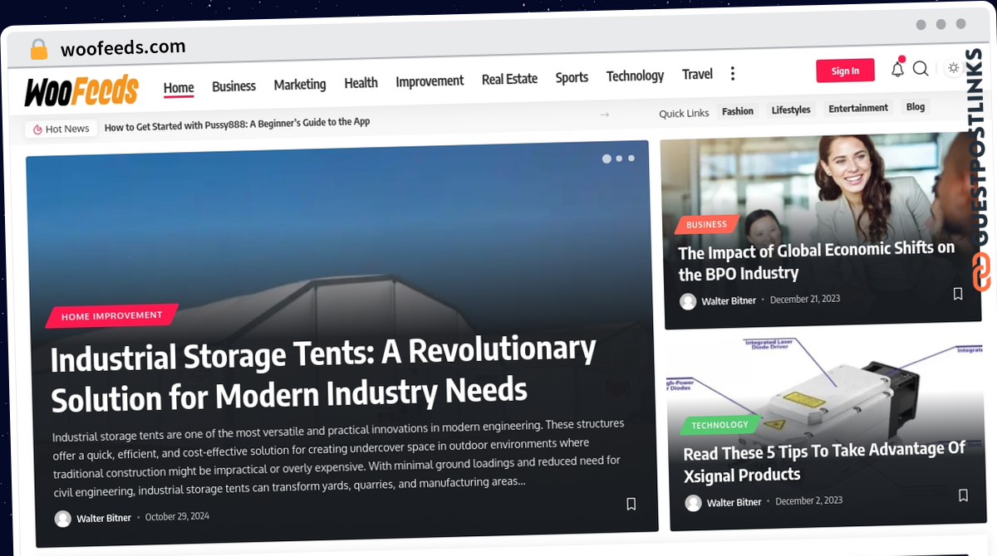Click Walter Bitner avatar on BPO Industry post

click(688, 301)
